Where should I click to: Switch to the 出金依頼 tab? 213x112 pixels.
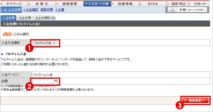coord(25,18)
